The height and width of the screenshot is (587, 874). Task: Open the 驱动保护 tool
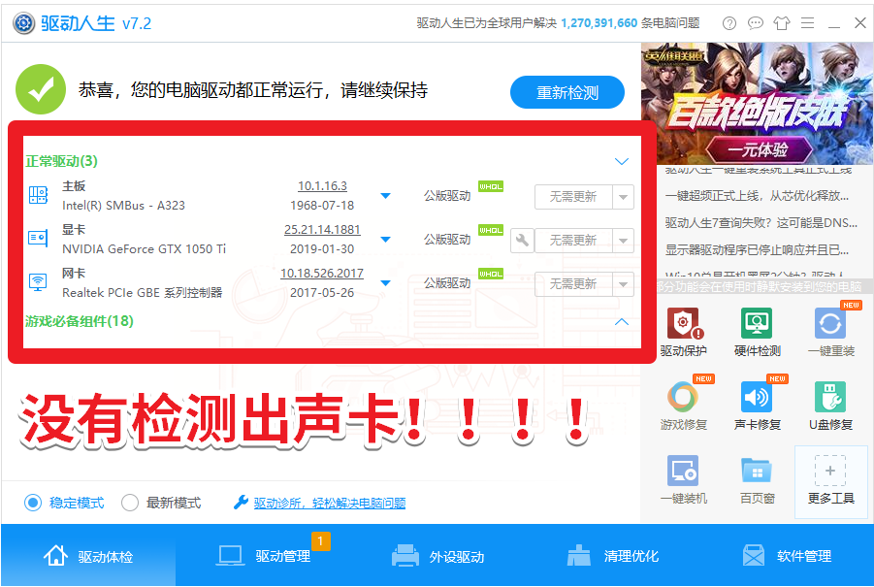683,332
